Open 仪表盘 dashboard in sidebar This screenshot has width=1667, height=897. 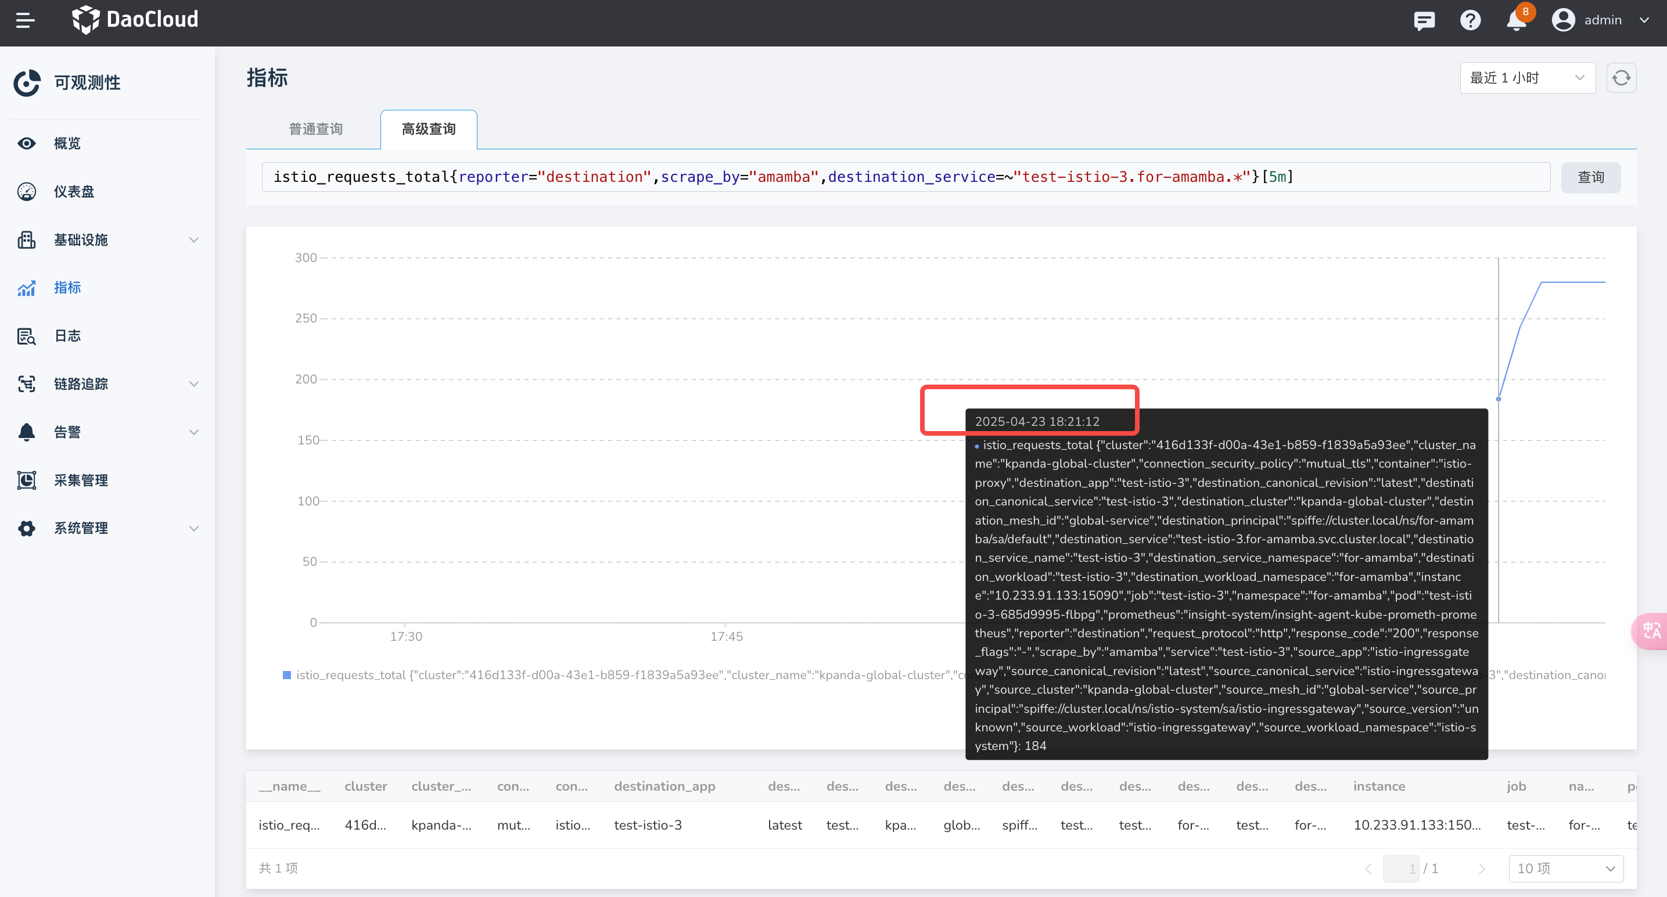[x=74, y=192]
